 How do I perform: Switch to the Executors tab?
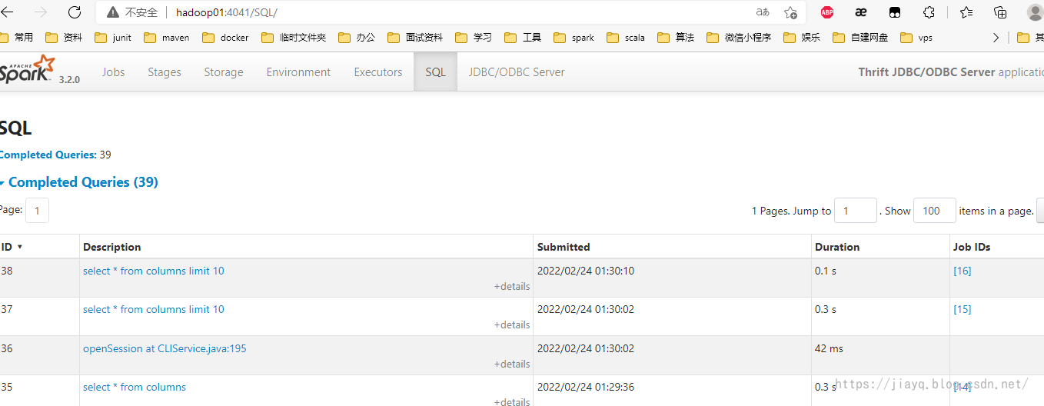[378, 72]
